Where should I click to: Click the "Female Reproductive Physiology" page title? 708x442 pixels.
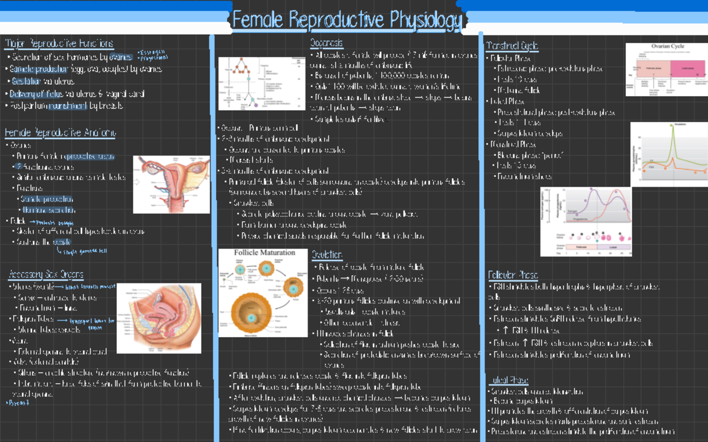click(x=347, y=21)
